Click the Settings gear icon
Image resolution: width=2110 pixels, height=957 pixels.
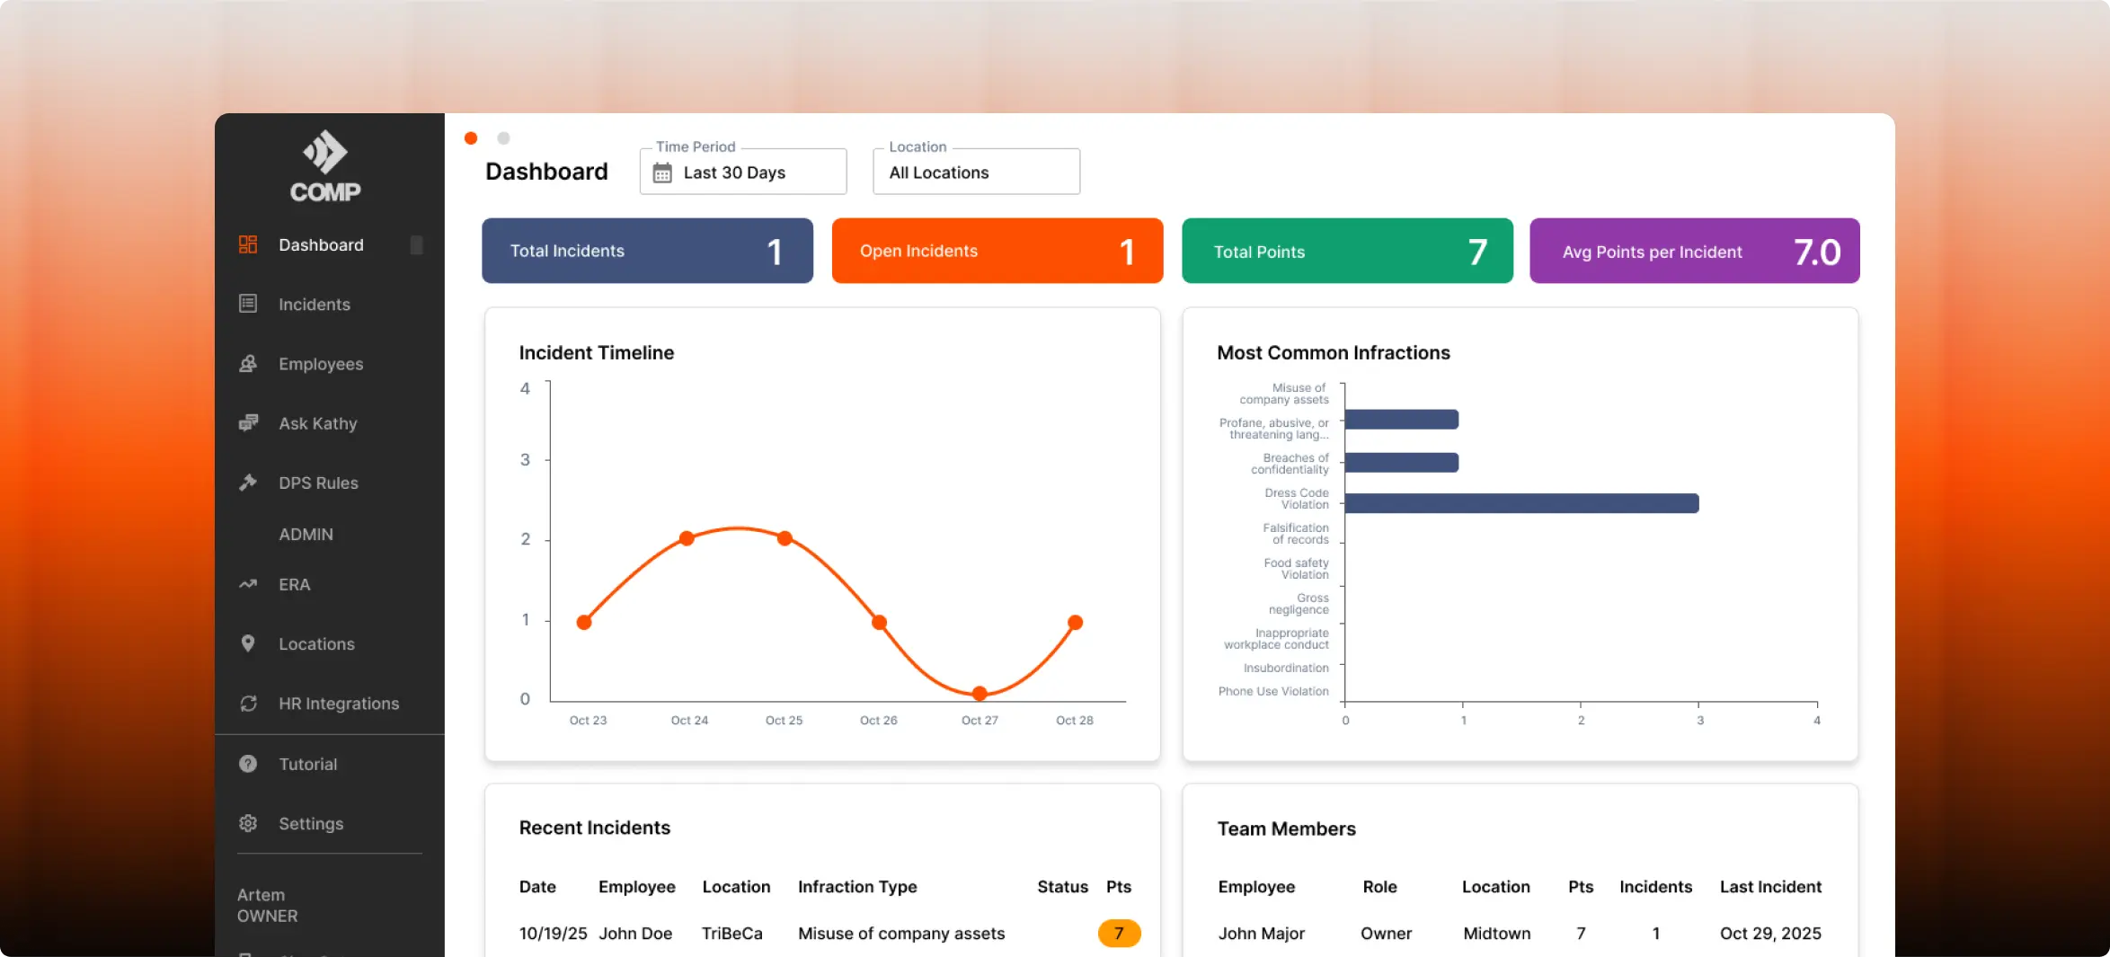[x=248, y=822]
